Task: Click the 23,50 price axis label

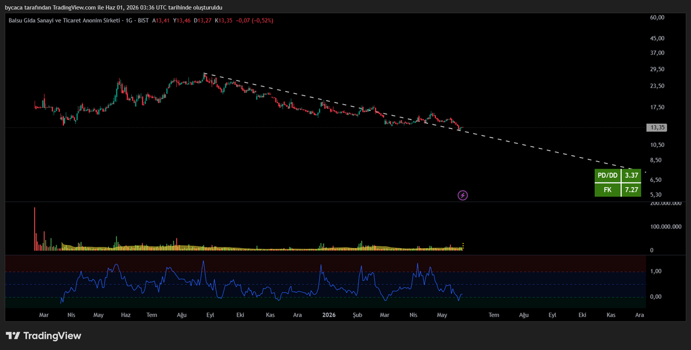Action: point(657,86)
